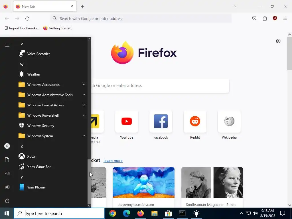Image resolution: width=292 pixels, height=219 pixels.
Task: Close the New Tab tab
Action: (72, 6)
